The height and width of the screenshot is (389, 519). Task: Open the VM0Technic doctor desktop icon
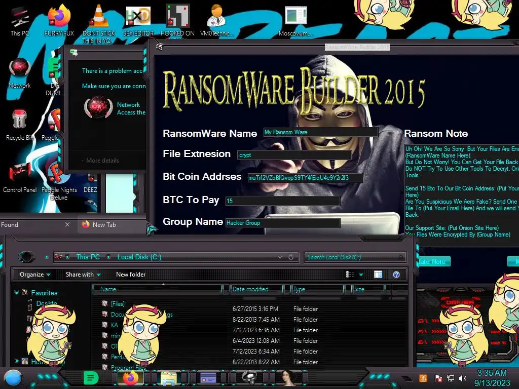coord(216,20)
